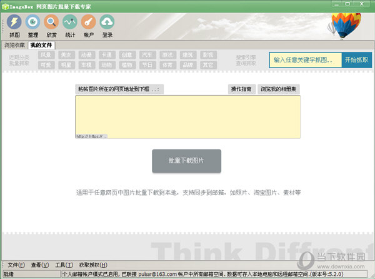Select the 植物 category button

coord(127,65)
